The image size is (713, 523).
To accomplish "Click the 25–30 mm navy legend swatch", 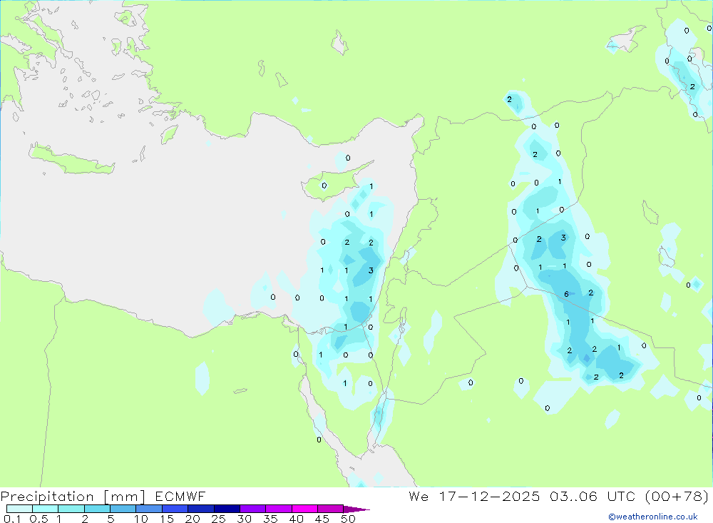I will pyautogui.click(x=227, y=509).
